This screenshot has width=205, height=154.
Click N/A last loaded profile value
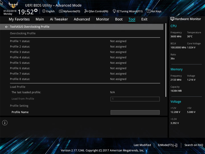112,92
